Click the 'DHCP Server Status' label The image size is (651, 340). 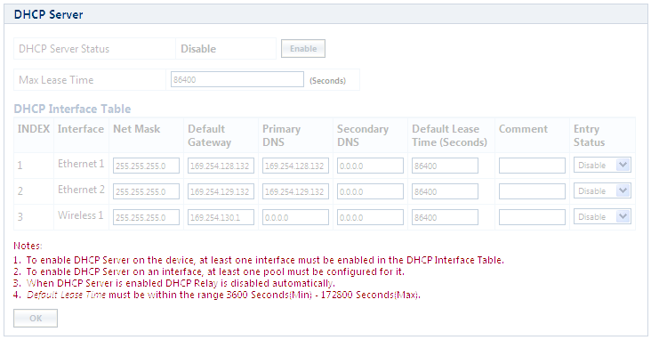click(64, 49)
